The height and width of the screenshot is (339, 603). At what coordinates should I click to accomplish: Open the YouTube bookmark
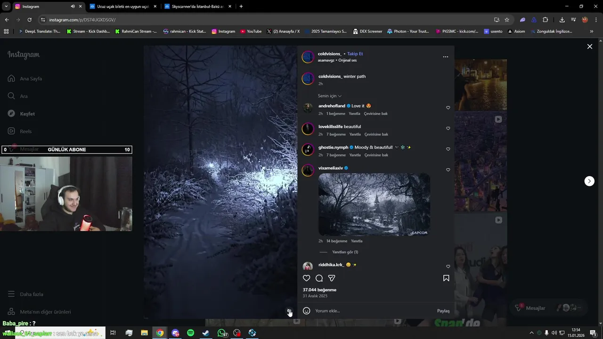click(251, 32)
